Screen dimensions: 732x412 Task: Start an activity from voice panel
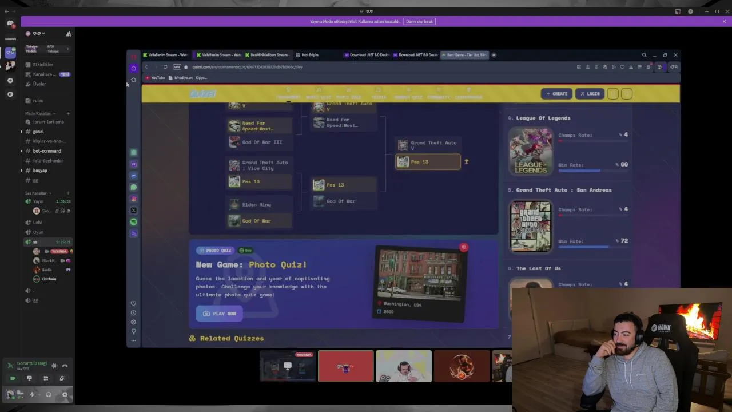(46, 378)
